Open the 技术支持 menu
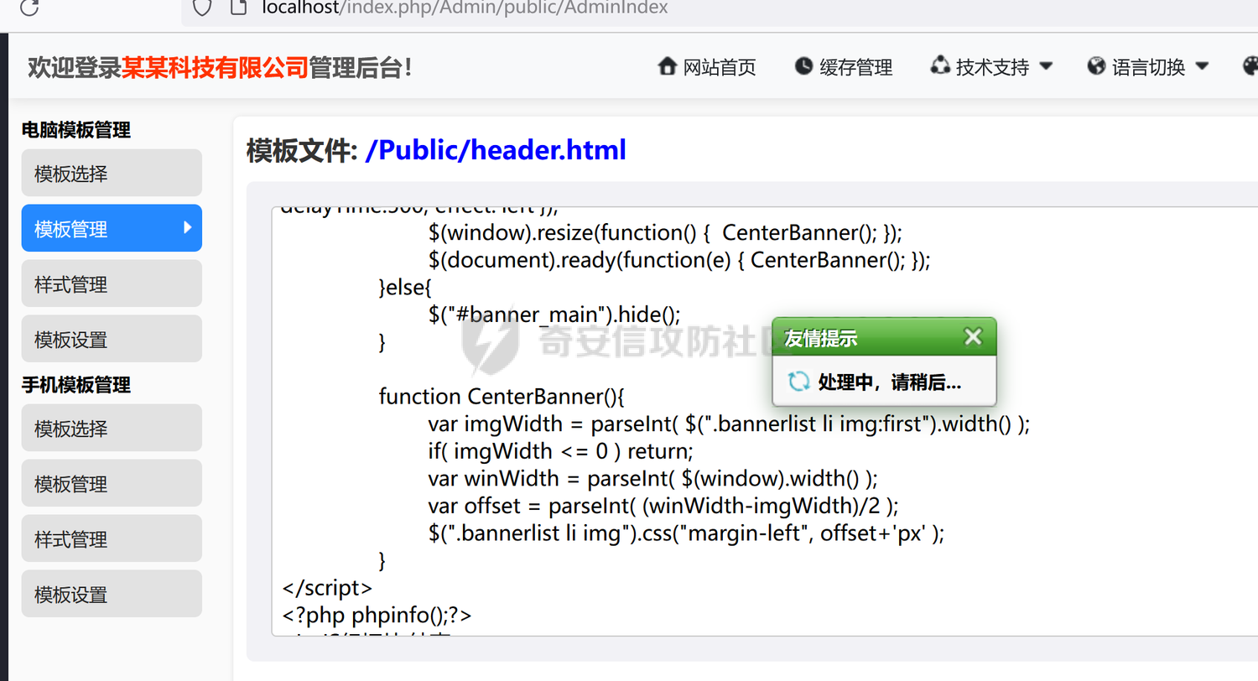The image size is (1258, 681). tap(992, 67)
